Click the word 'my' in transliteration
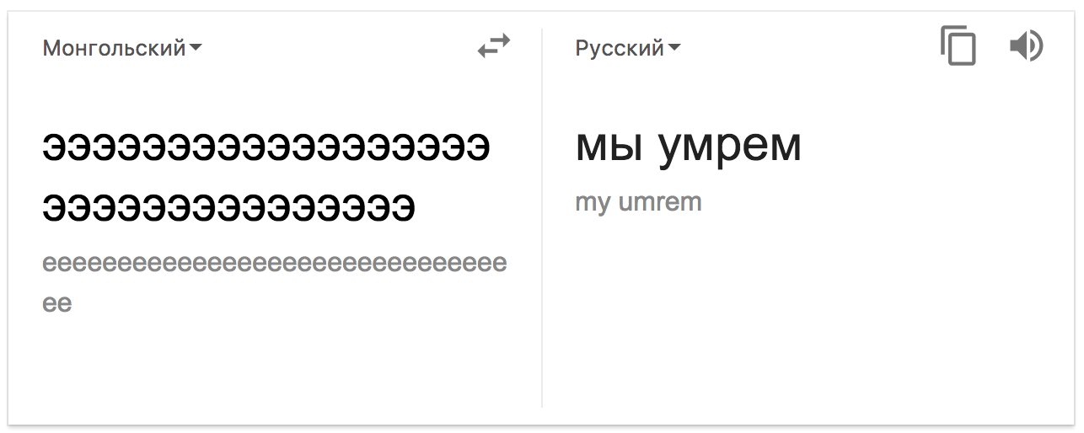Viewport: 1084px width, 433px height. [x=592, y=203]
